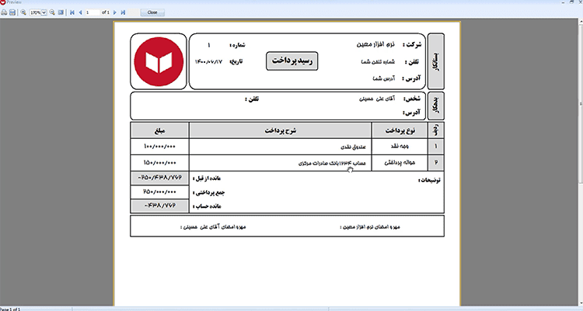Select the وجه نقد payment type cell
Image resolution: width=583 pixels, height=311 pixels.
pos(400,147)
